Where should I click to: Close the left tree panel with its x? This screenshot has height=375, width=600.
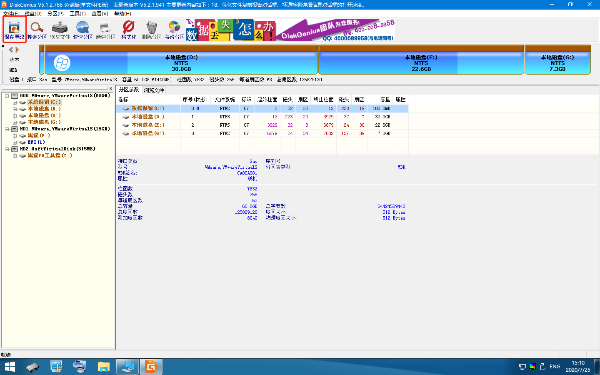(111, 88)
